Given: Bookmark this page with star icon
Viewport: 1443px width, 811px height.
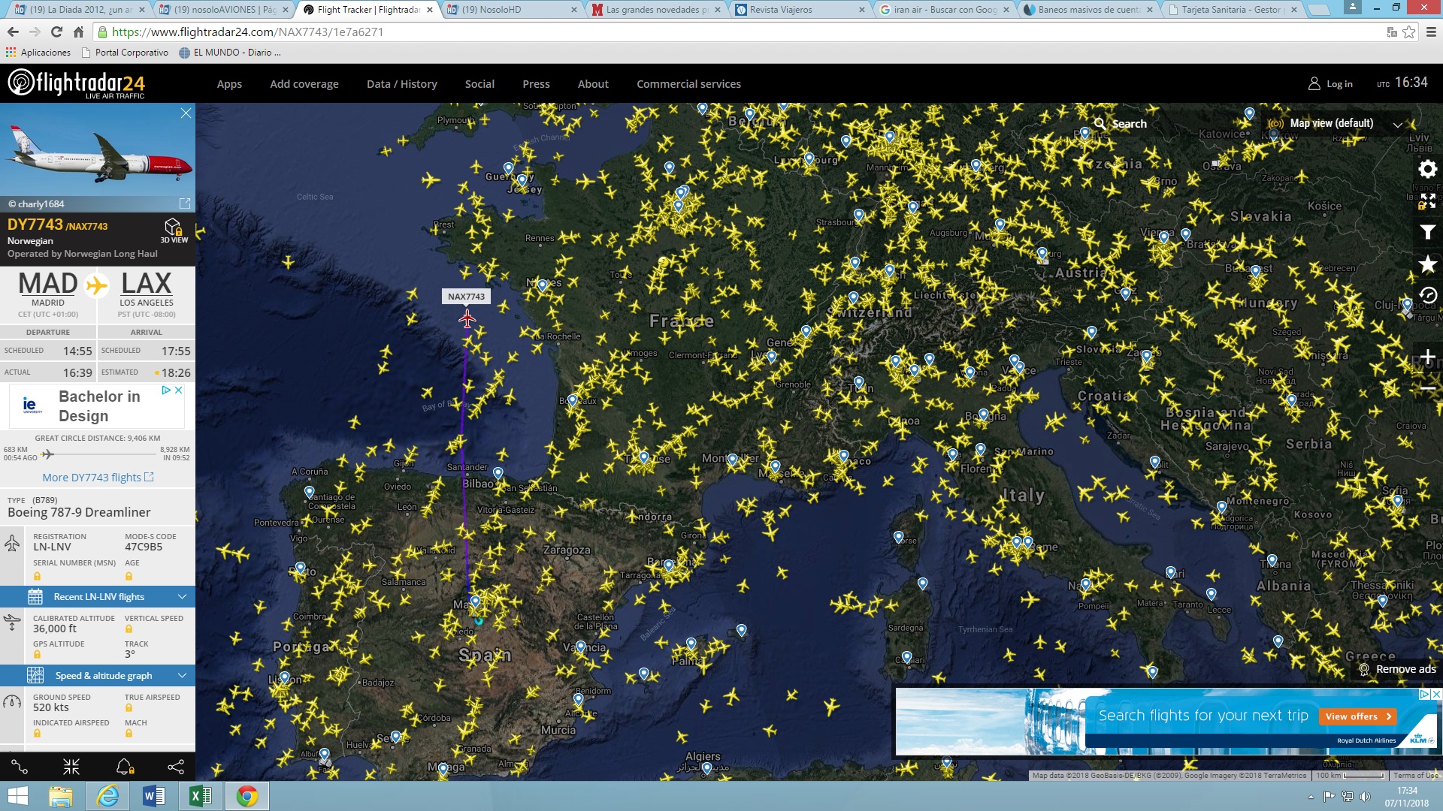Looking at the screenshot, I should tap(1408, 32).
